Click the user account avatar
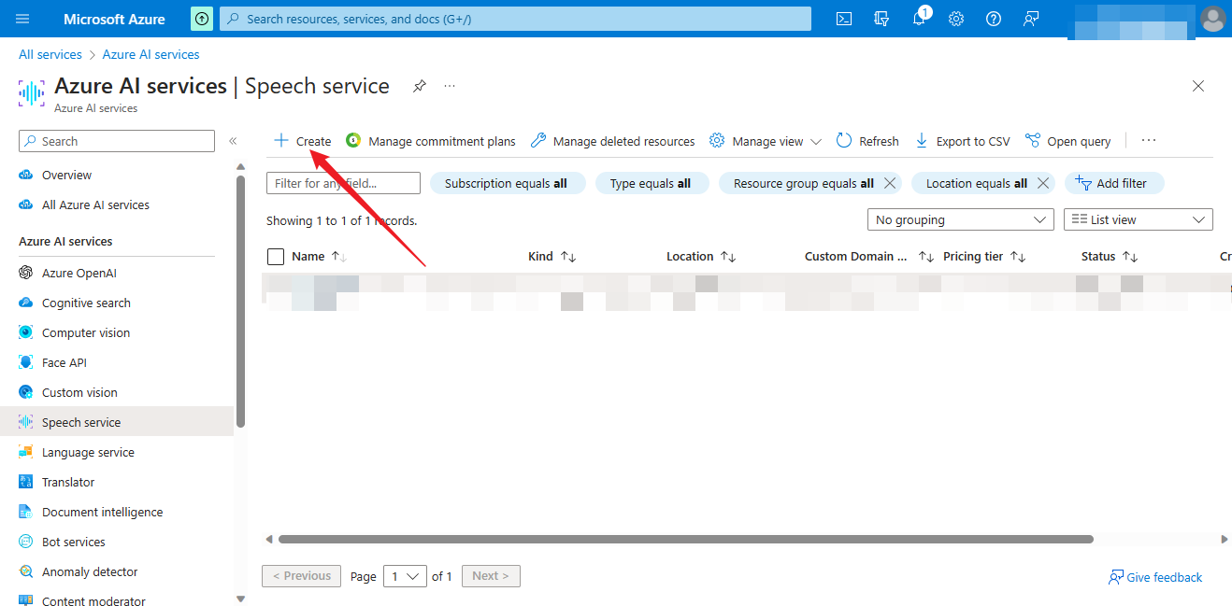 click(x=1212, y=19)
